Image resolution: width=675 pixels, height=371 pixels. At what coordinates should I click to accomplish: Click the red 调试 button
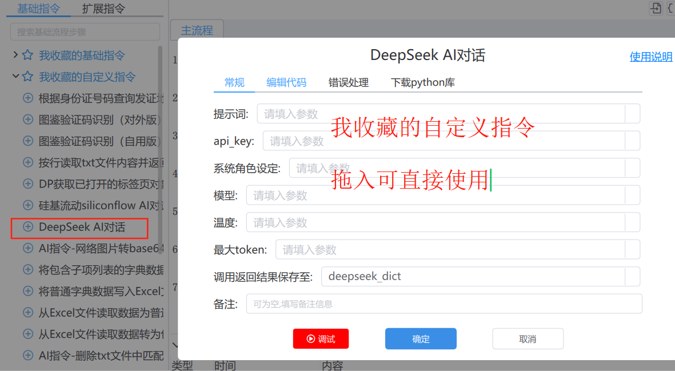point(321,339)
